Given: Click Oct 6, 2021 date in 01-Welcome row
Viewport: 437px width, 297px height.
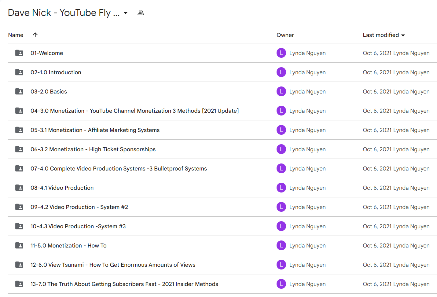Looking at the screenshot, I should [x=377, y=53].
